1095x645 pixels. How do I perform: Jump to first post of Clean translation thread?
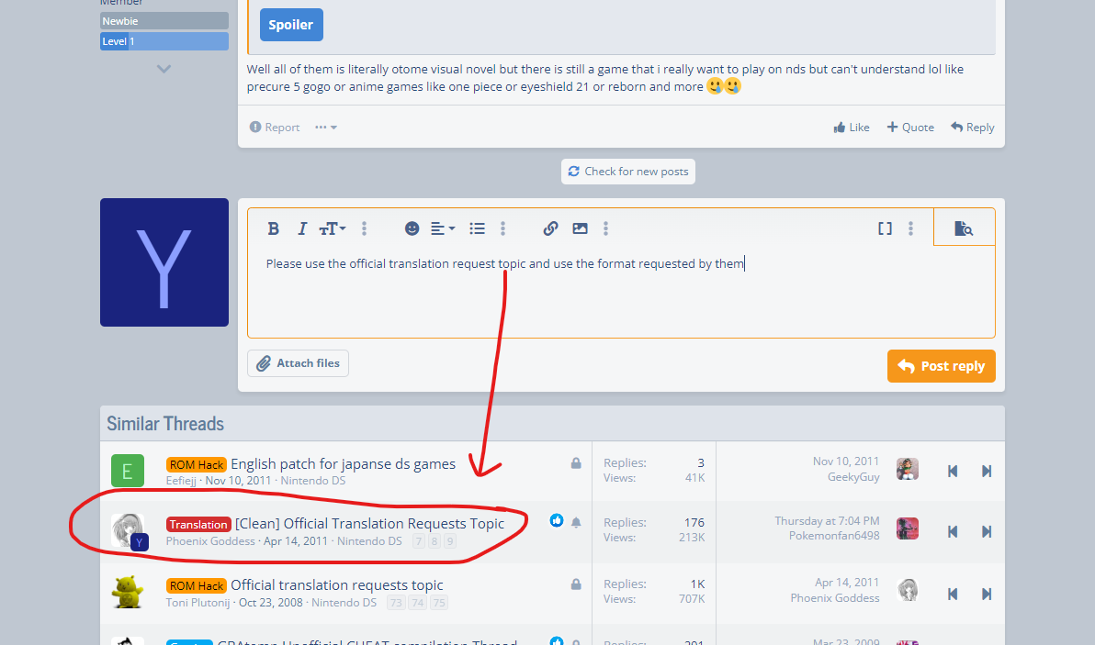point(953,531)
